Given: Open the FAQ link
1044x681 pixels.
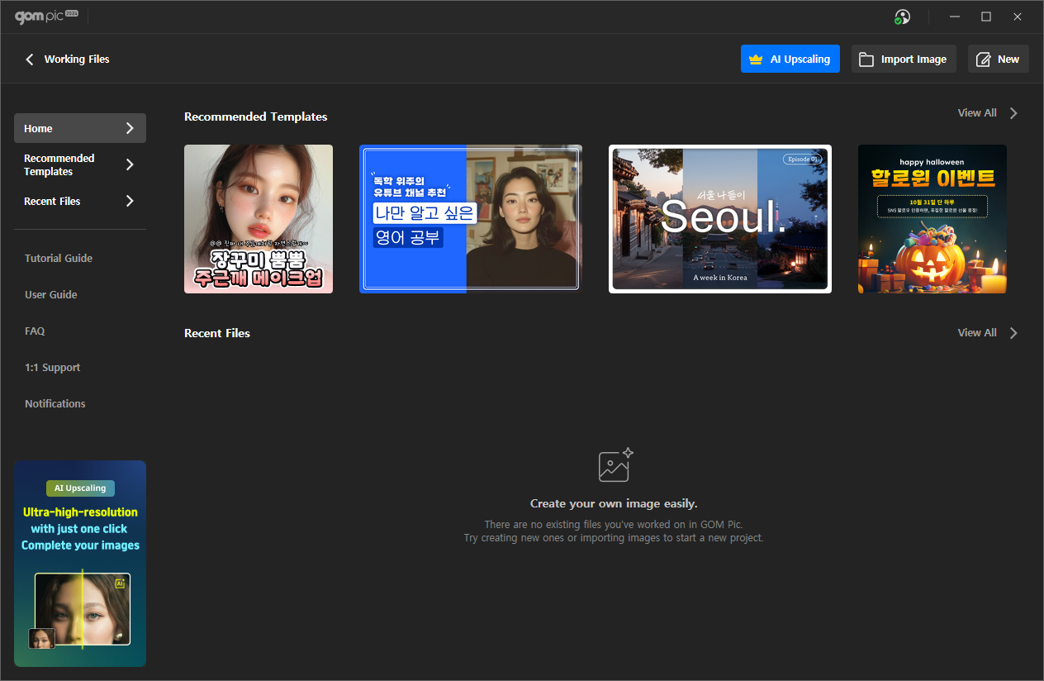Looking at the screenshot, I should click(x=35, y=331).
